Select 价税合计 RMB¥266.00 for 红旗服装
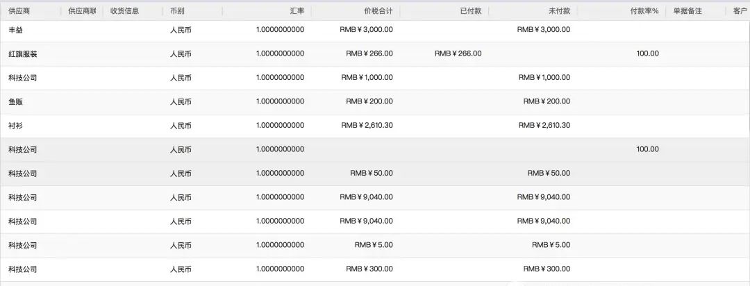The width and height of the screenshot is (750, 286). 369,53
